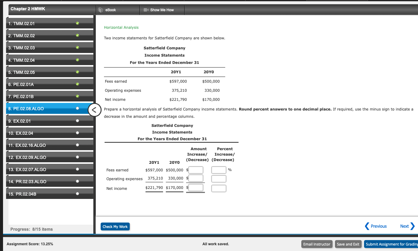Viewport: 418px width, 251px height.
Task: Click the Email Instructor button
Action: [x=317, y=244]
